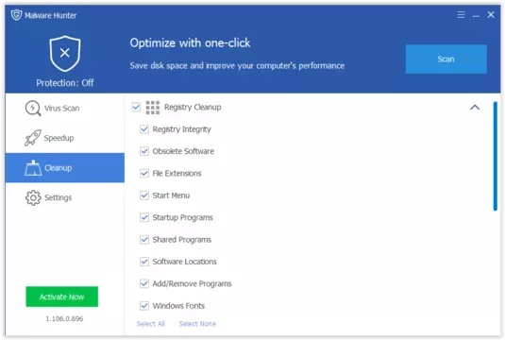Click the Malware Hunter logo icon
This screenshot has height=340, width=505.
pyautogui.click(x=16, y=15)
